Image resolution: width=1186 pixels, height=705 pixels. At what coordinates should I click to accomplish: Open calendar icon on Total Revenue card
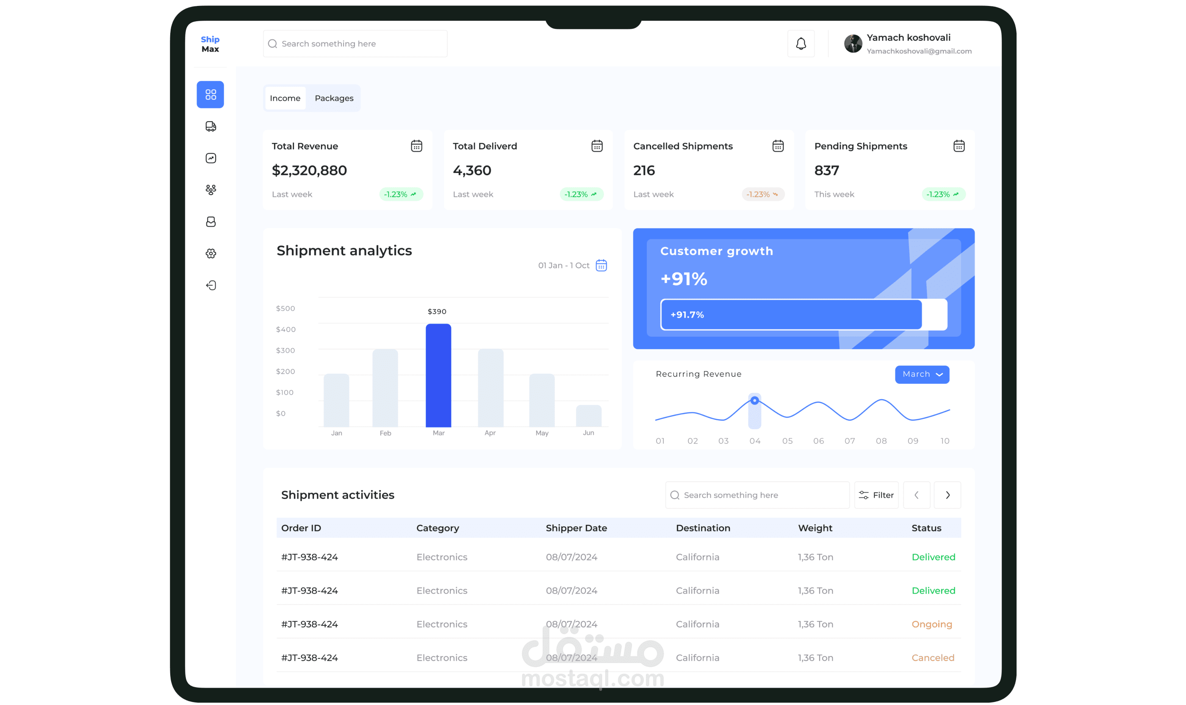click(x=416, y=146)
